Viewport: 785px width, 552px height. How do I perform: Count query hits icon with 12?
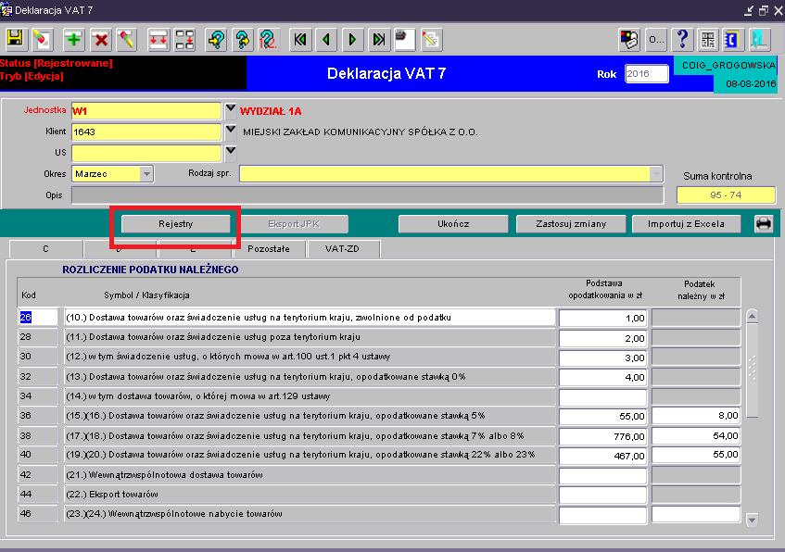(x=269, y=39)
